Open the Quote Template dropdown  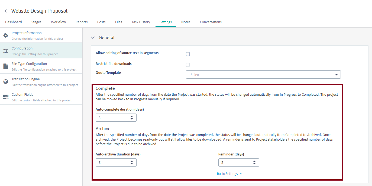point(263,75)
